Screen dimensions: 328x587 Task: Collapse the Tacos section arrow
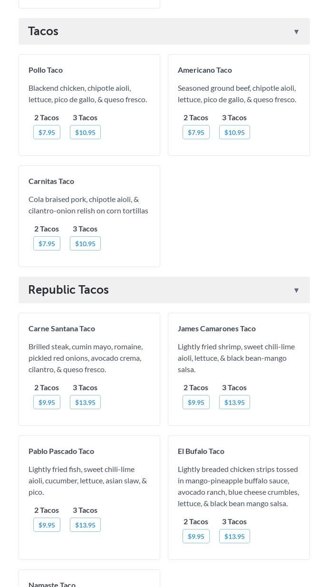click(296, 32)
